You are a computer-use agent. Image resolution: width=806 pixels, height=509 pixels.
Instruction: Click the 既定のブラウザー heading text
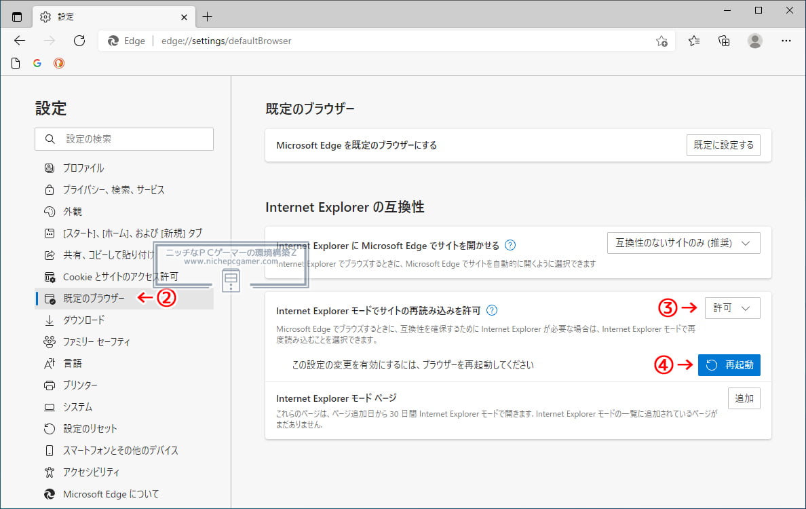(x=310, y=109)
